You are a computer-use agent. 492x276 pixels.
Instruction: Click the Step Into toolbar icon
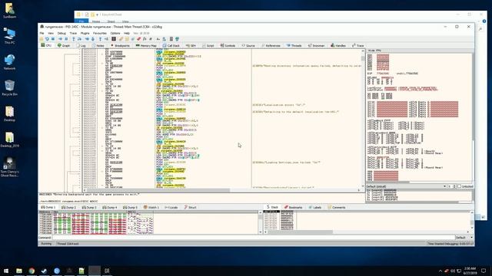74,39
